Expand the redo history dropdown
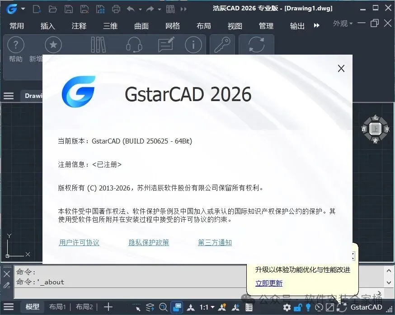 tap(160, 9)
